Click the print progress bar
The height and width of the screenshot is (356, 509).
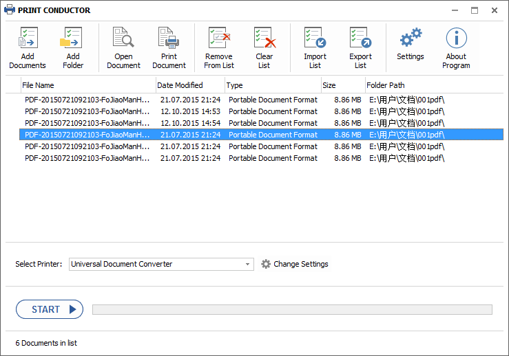tap(292, 310)
